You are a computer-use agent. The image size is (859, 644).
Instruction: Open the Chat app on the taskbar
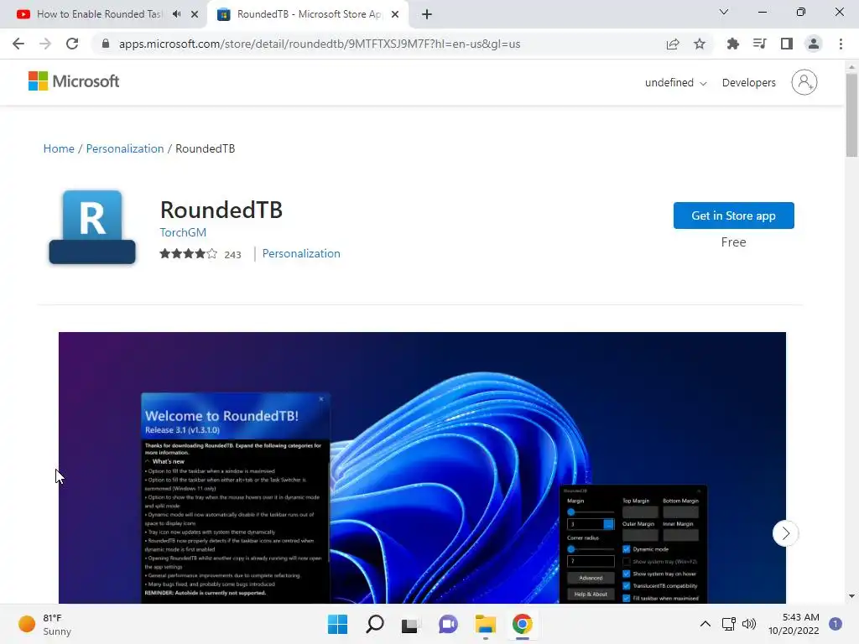(448, 624)
